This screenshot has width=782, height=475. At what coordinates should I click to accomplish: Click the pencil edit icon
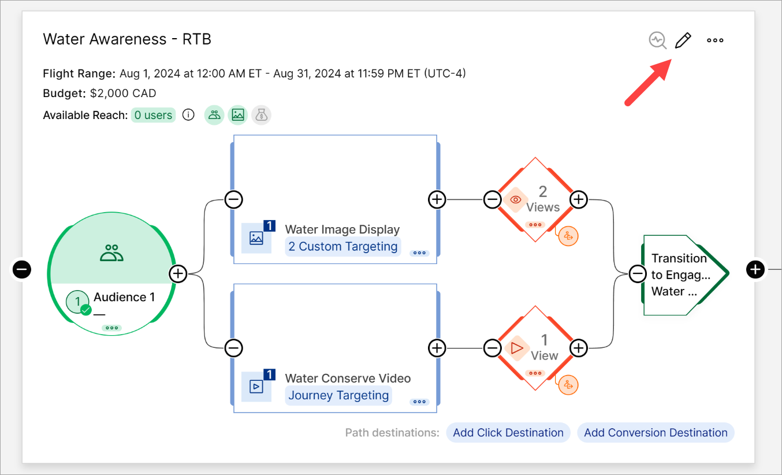[x=683, y=40]
